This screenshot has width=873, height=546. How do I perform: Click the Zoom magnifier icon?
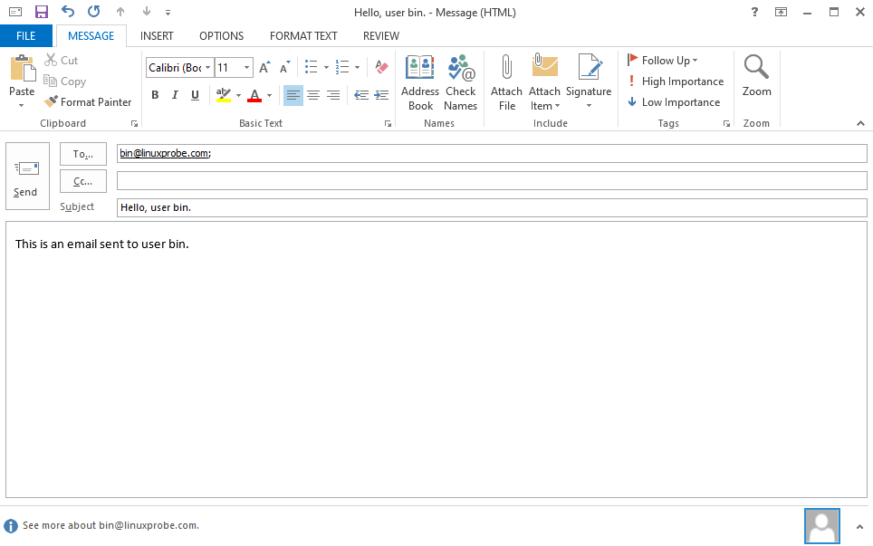[756, 76]
